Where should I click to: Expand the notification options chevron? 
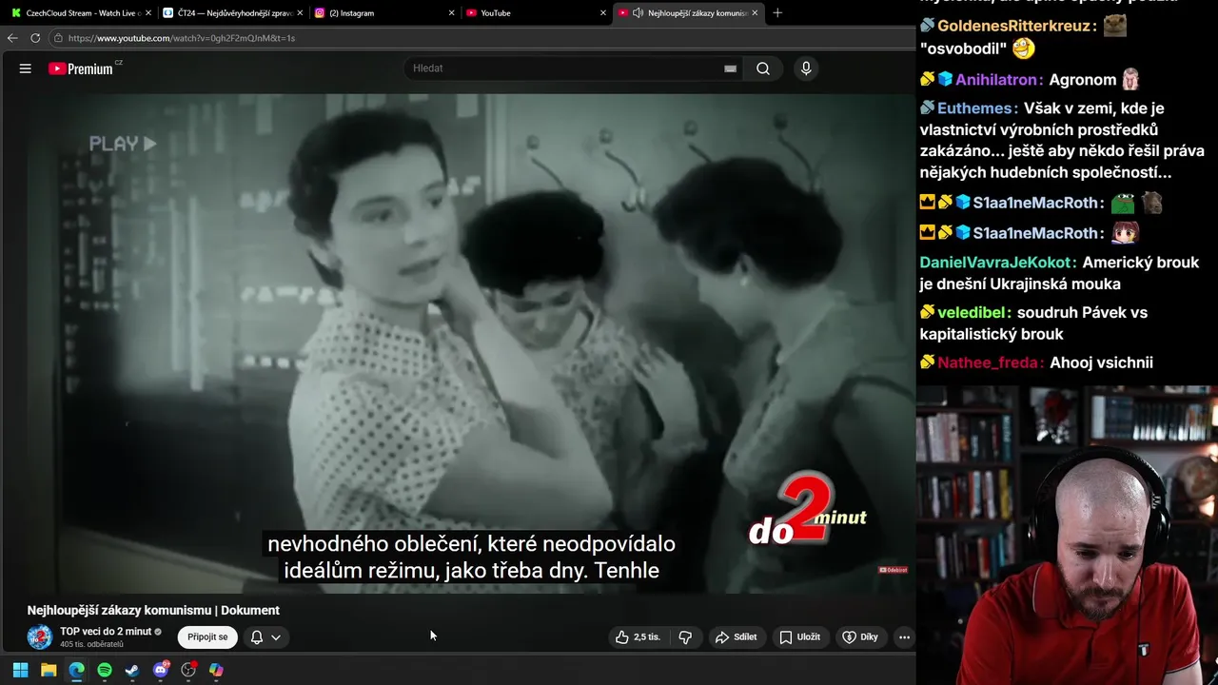tap(276, 637)
